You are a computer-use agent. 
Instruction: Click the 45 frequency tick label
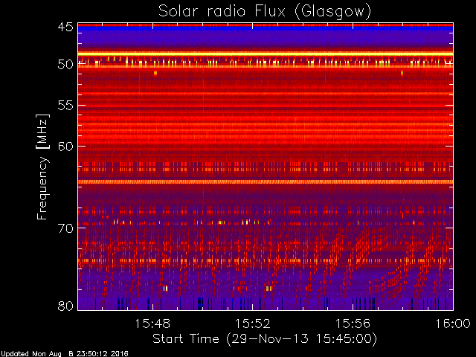coord(65,27)
